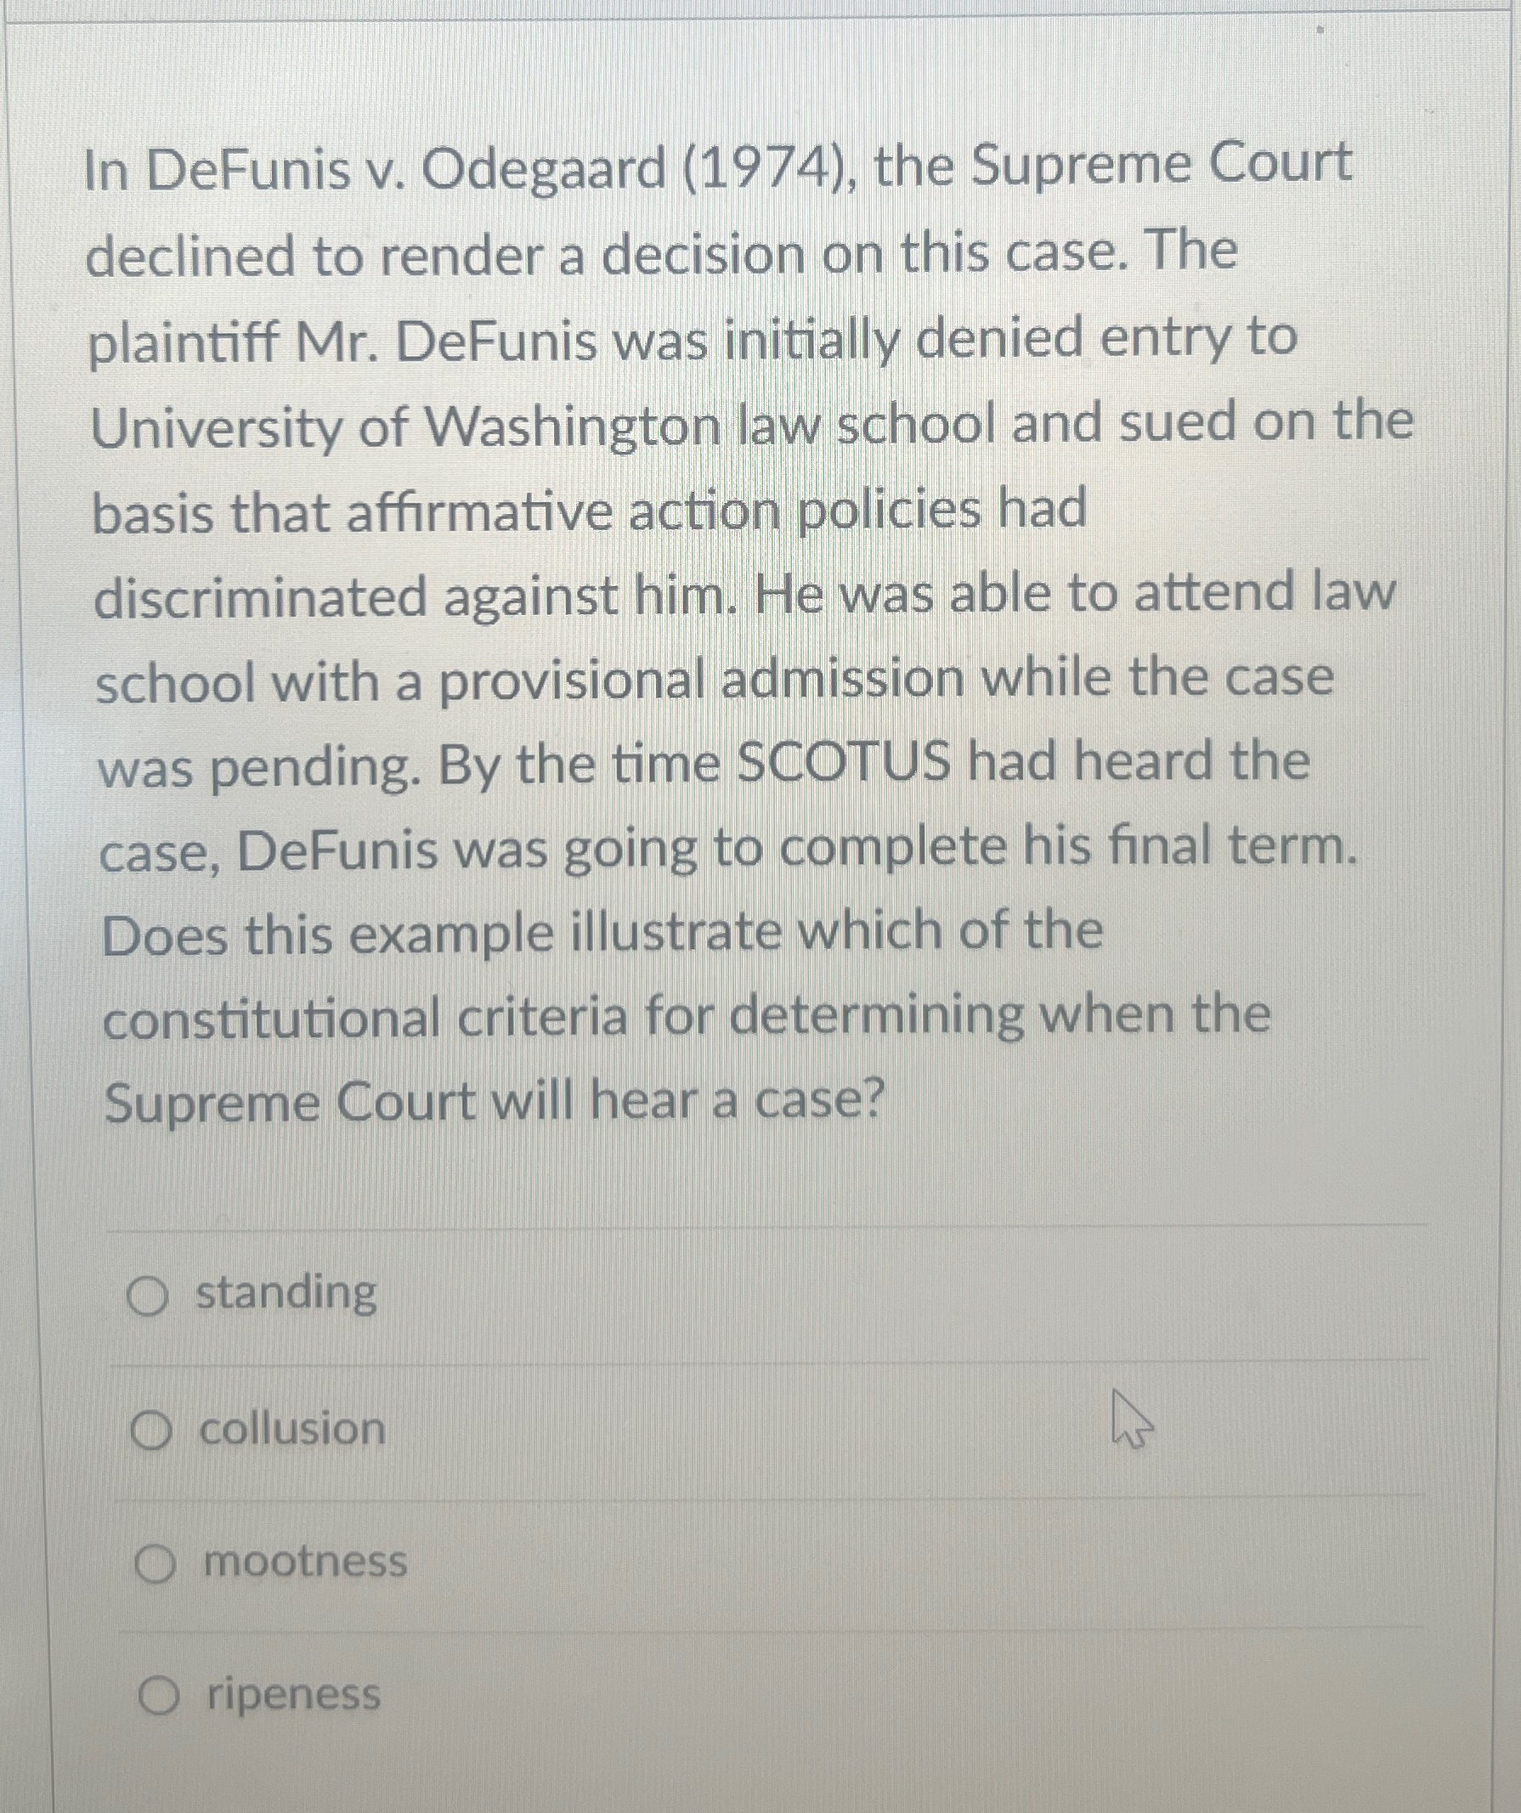Screen dimensions: 1521x1813
Task: Click the standing answer label text
Action: click(285, 1295)
